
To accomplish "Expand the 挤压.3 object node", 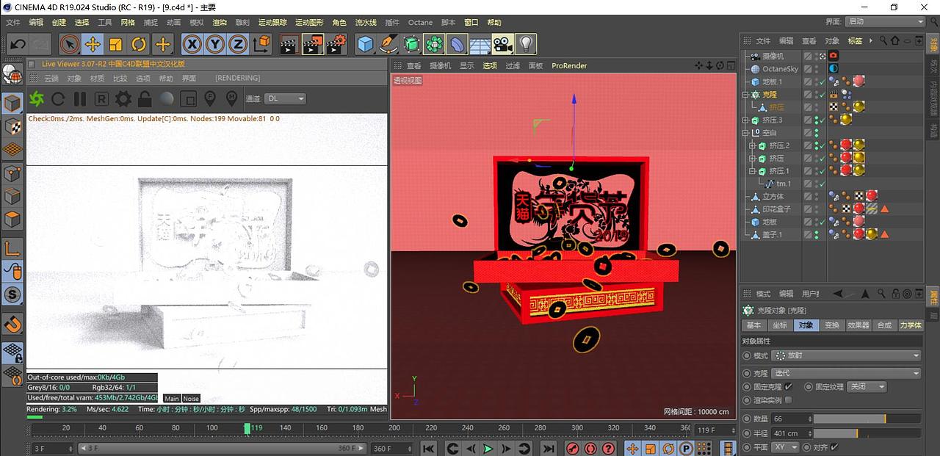I will 745,120.
